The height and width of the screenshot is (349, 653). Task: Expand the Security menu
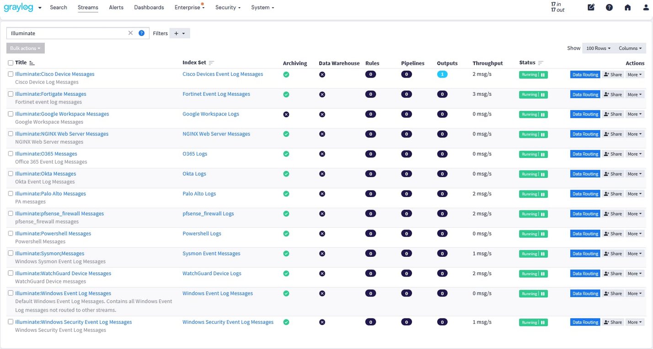pyautogui.click(x=228, y=7)
